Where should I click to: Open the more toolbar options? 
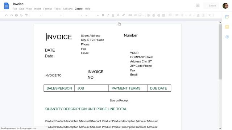214,15
